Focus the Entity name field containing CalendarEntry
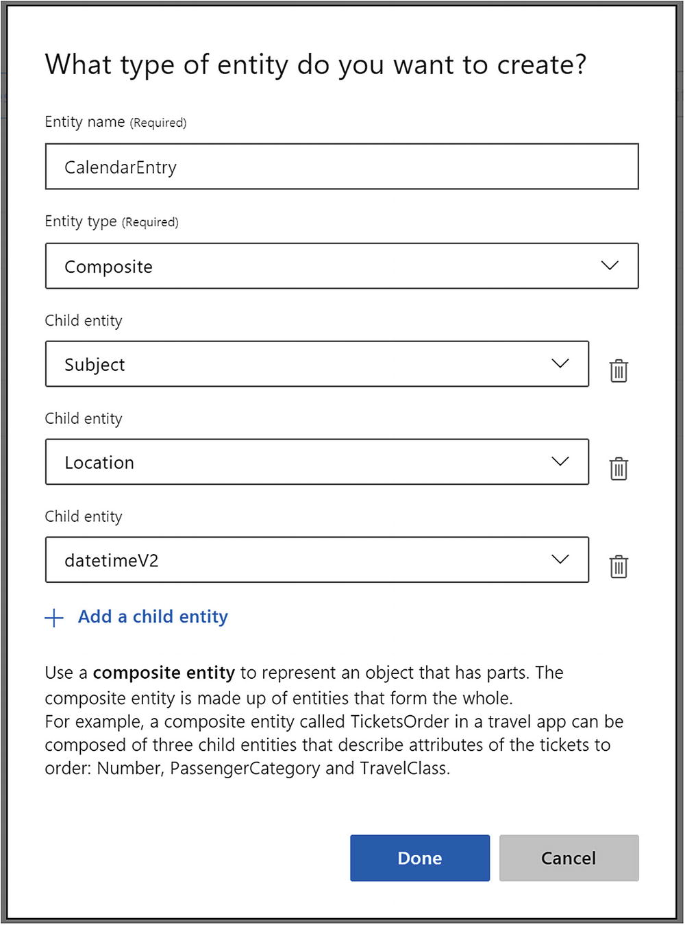Screen dimensions: 685x925 coord(341,167)
